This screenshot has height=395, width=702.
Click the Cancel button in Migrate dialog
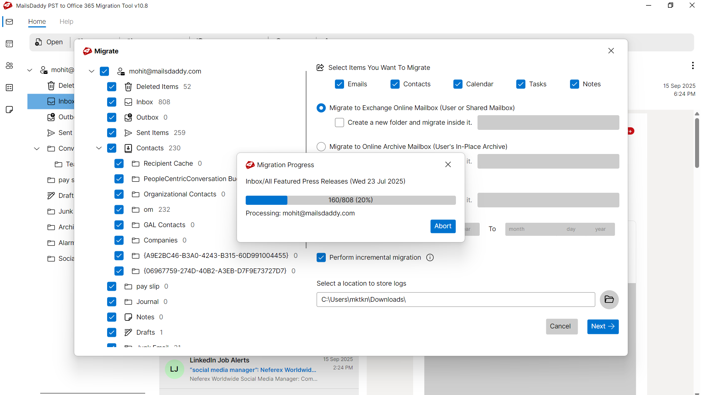pyautogui.click(x=562, y=326)
